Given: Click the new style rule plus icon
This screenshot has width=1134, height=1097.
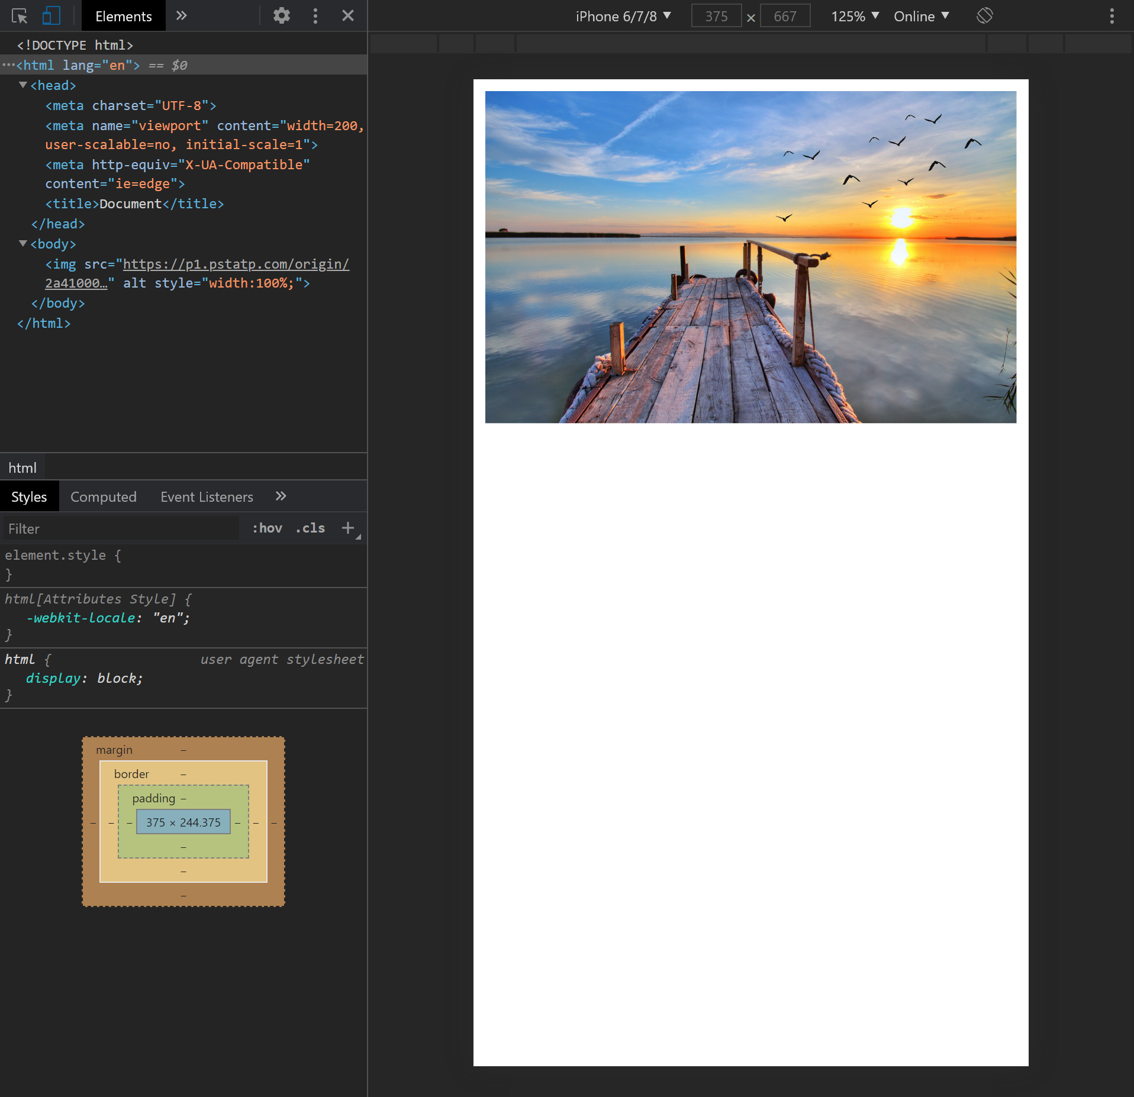Looking at the screenshot, I should pyautogui.click(x=348, y=528).
